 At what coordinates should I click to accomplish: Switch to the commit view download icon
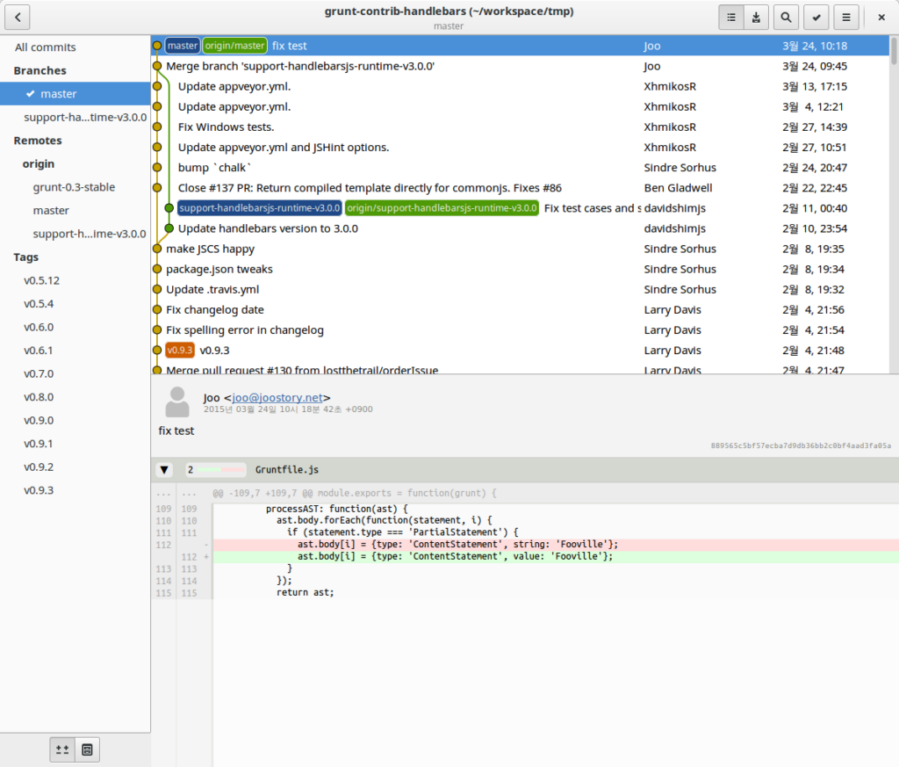coord(756,18)
